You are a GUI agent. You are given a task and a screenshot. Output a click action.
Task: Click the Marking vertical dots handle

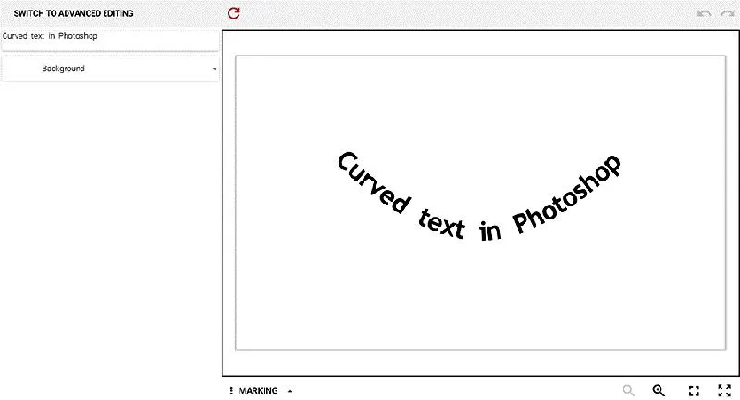231,391
